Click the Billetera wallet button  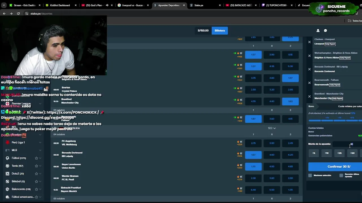220,30
